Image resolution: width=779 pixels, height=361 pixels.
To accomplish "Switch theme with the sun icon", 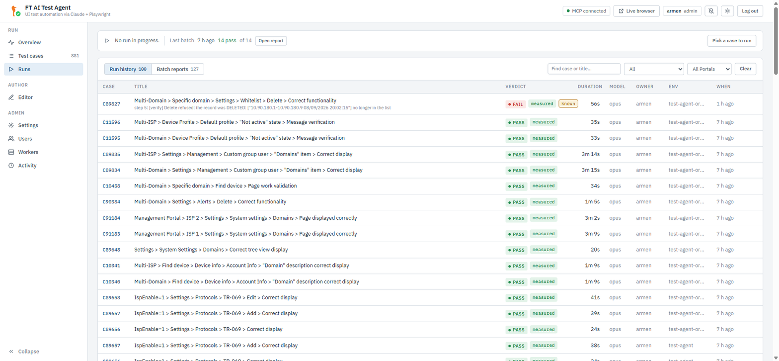I will (727, 11).
